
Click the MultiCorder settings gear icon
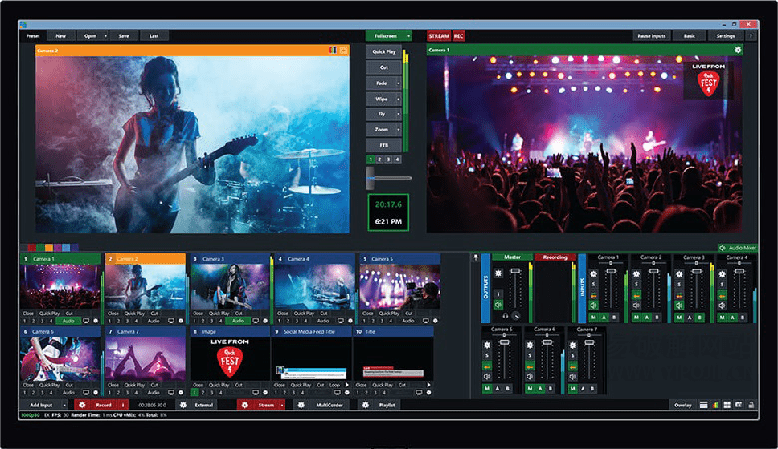point(301,405)
